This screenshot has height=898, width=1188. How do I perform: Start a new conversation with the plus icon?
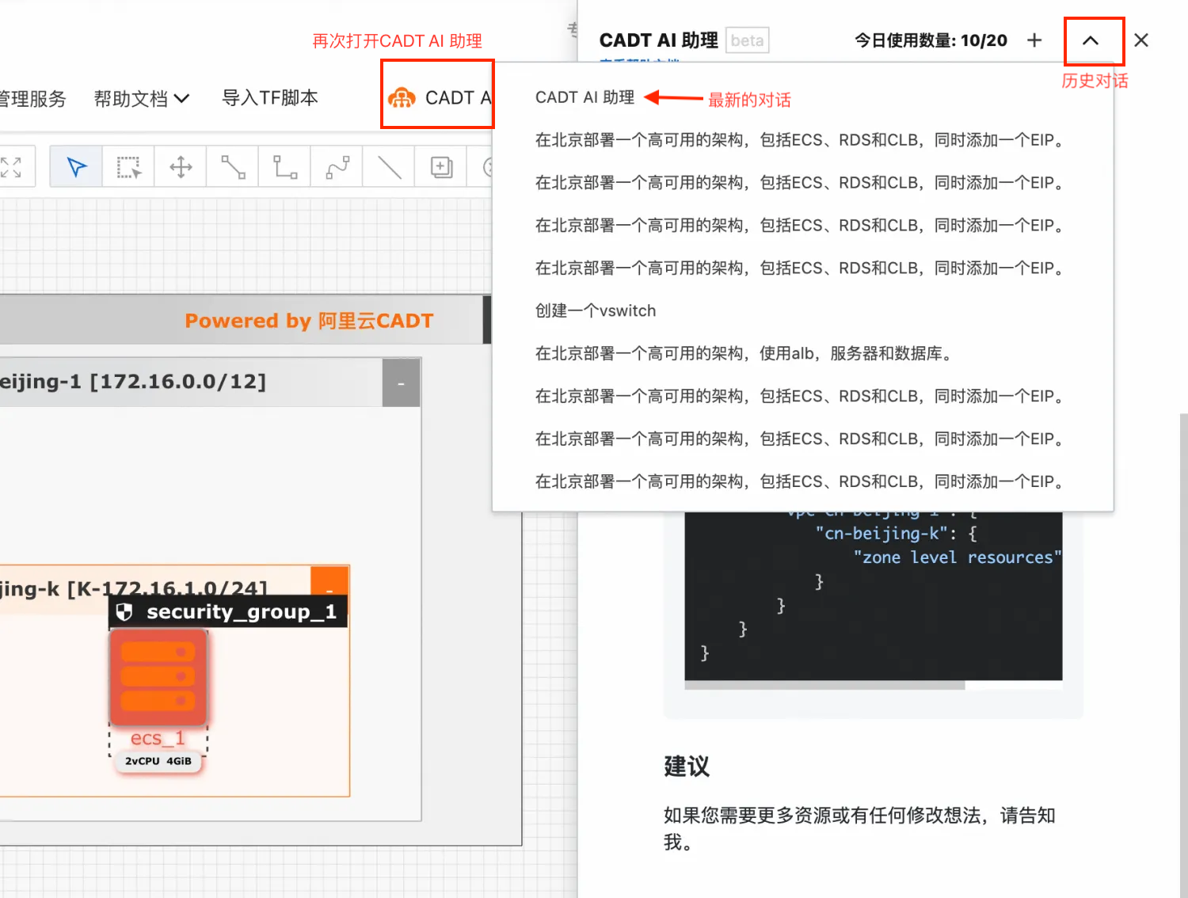pos(1034,40)
